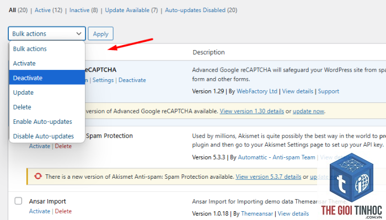Click the Akismet update notice refresh icon

[x=38, y=176]
